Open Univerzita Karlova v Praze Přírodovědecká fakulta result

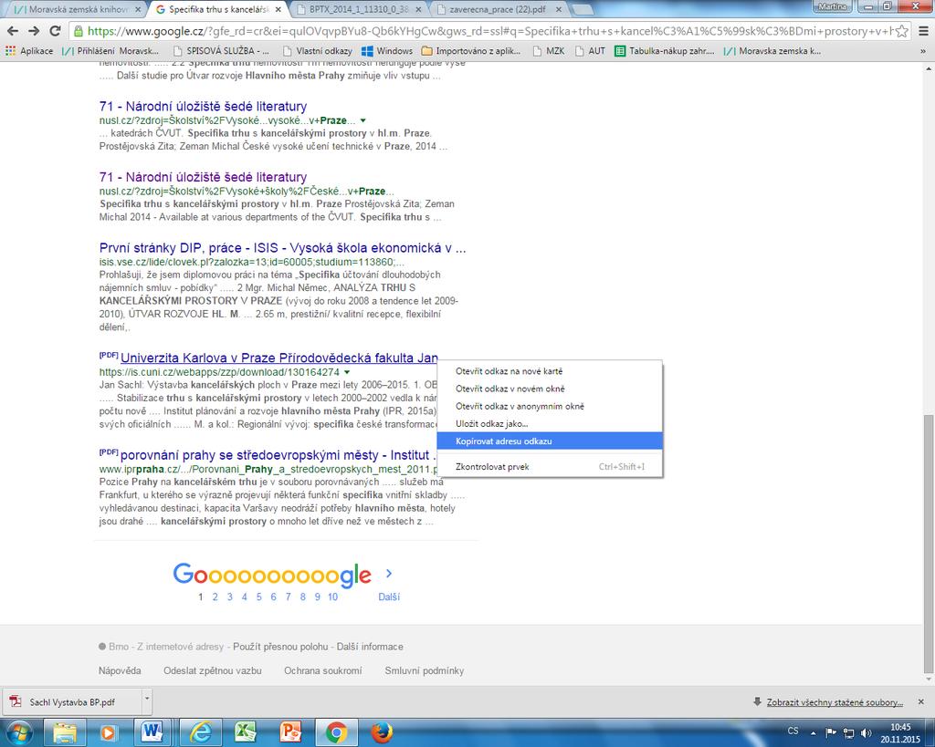279,358
